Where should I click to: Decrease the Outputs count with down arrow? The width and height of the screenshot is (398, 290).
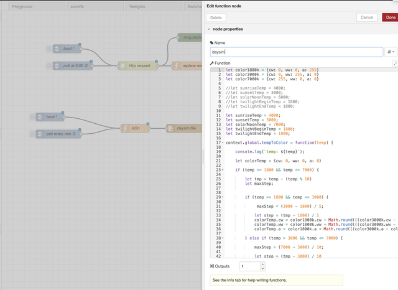262,268
